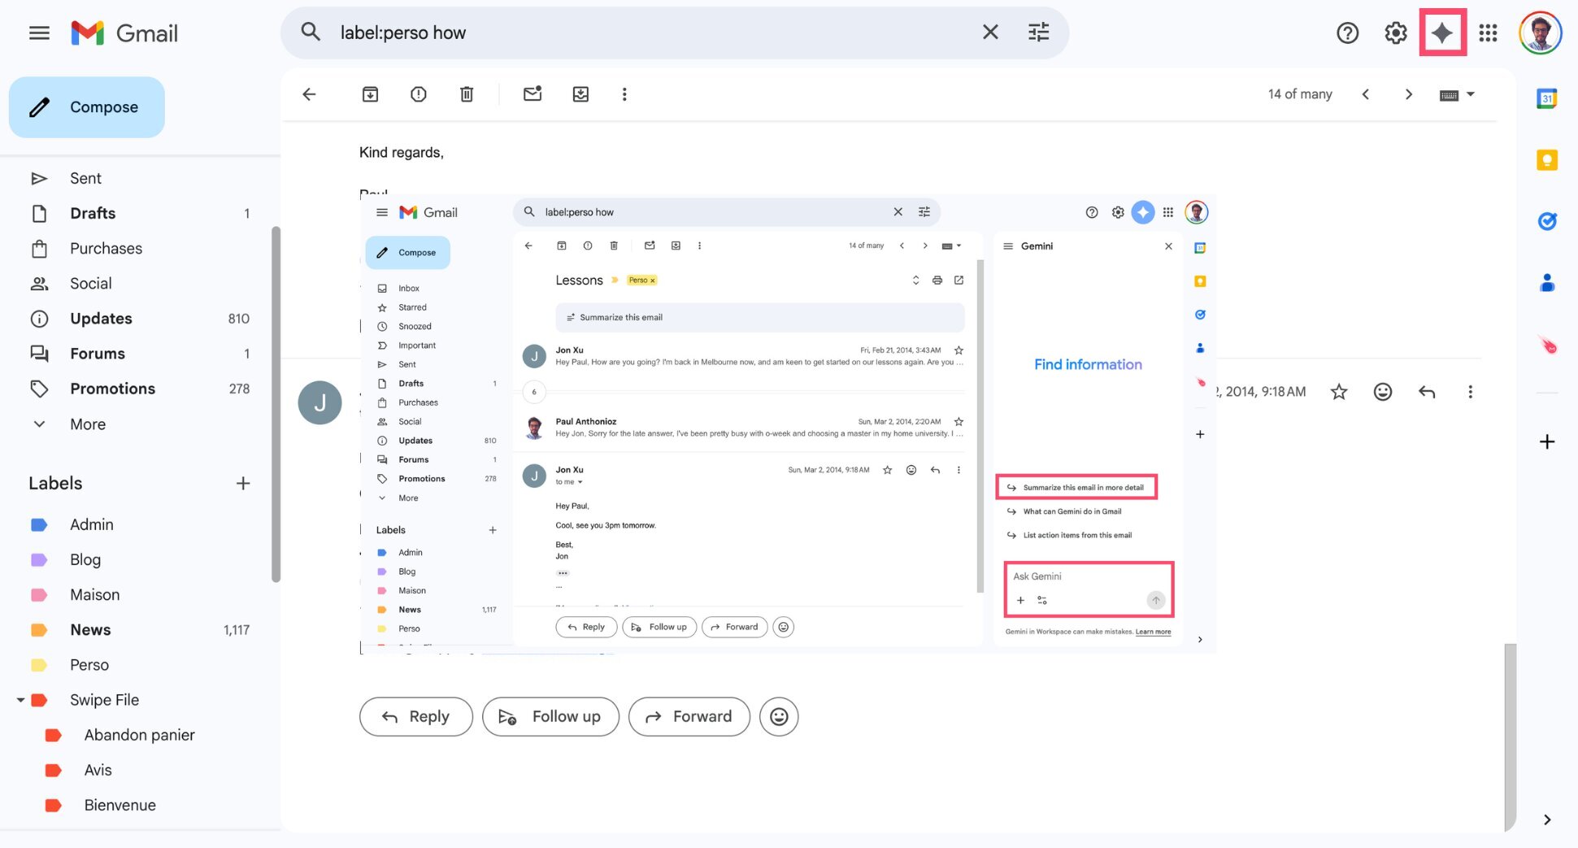Click the Forward button
This screenshot has width=1578, height=848.
coord(689,716)
